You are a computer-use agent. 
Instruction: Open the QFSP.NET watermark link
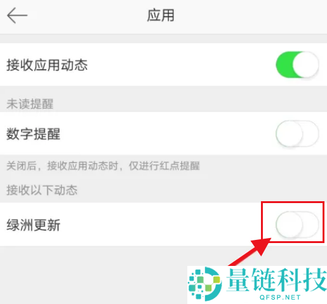[280, 297]
